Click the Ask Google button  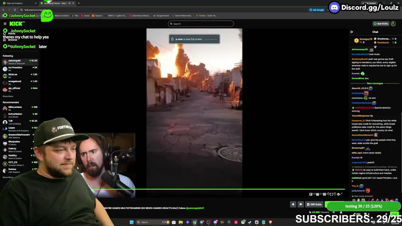tap(317, 10)
